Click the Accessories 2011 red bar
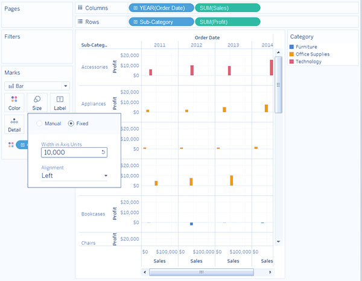The height and width of the screenshot is (281, 362). [150, 72]
